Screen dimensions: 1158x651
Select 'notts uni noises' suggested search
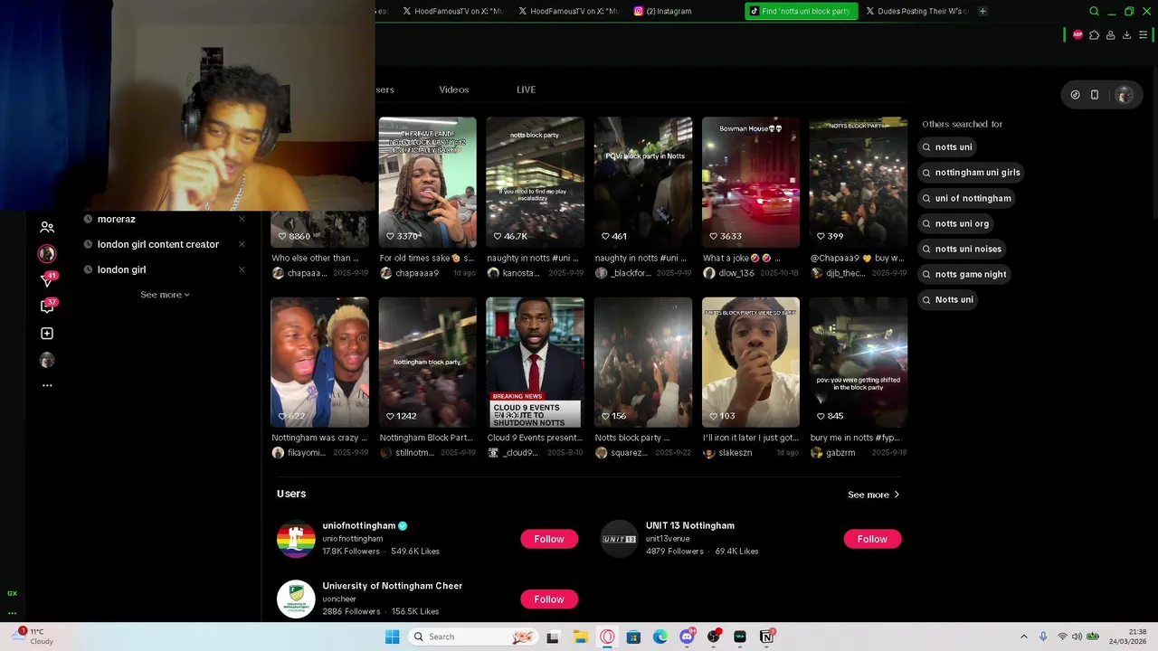961,249
